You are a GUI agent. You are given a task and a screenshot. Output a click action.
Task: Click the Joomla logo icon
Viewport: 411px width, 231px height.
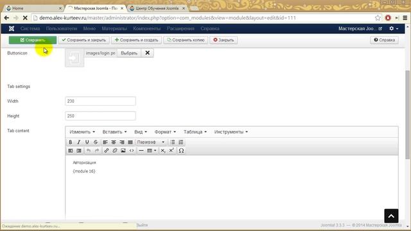tap(12, 28)
